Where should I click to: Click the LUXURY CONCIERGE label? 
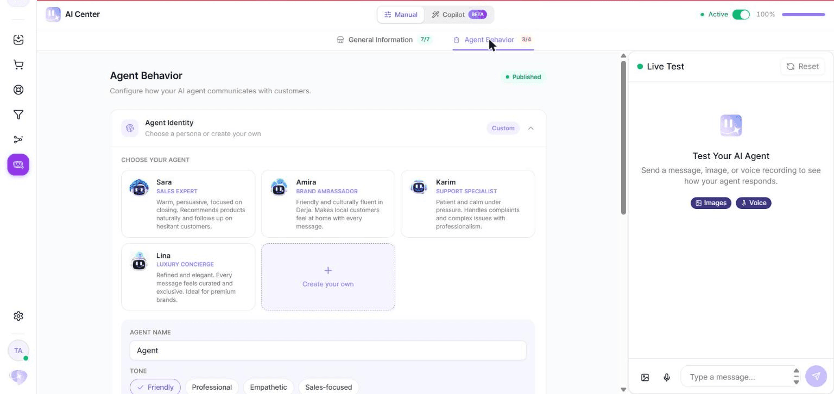pyautogui.click(x=185, y=264)
